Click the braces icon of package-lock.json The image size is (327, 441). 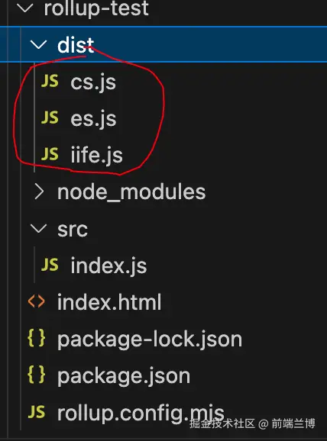click(37, 338)
